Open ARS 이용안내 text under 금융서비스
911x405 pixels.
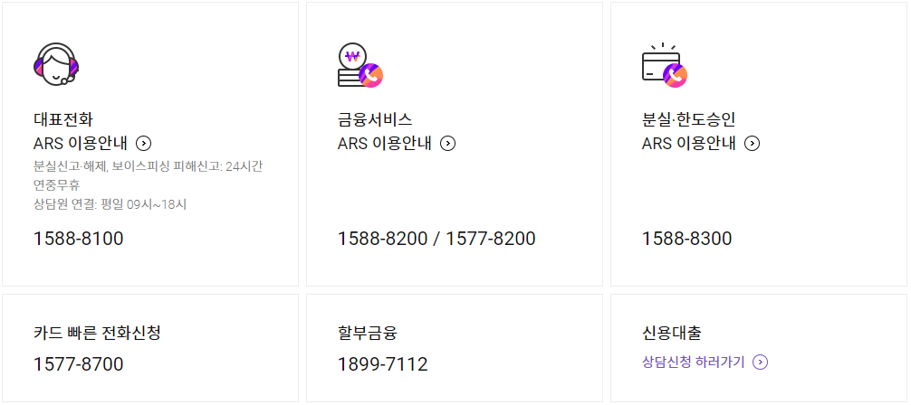[x=385, y=144]
